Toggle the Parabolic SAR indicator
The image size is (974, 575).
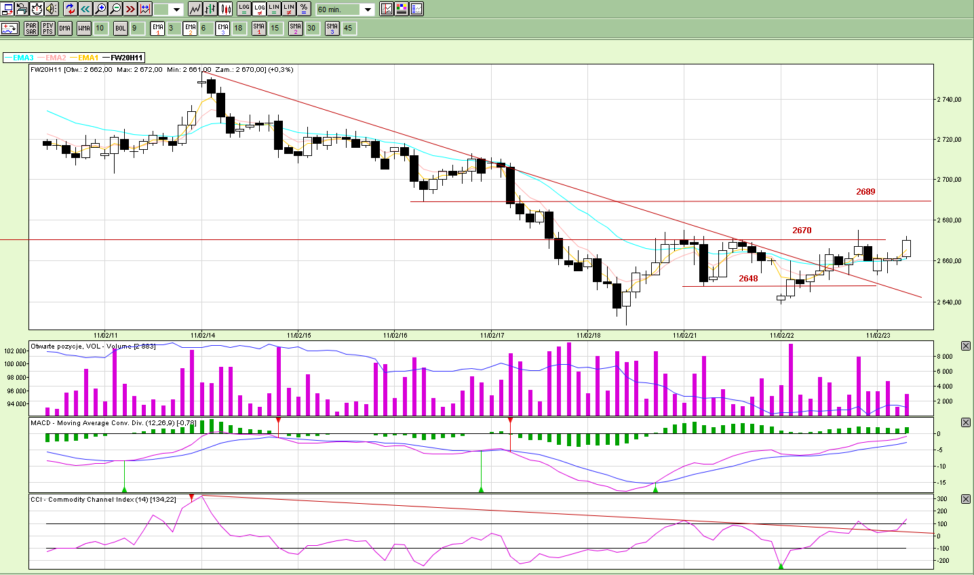pos(31,28)
